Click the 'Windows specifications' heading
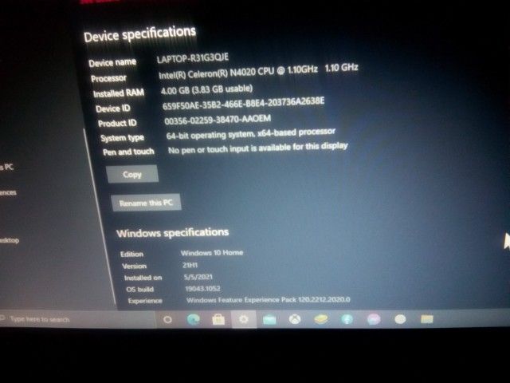The height and width of the screenshot is (383, 510). (x=172, y=232)
